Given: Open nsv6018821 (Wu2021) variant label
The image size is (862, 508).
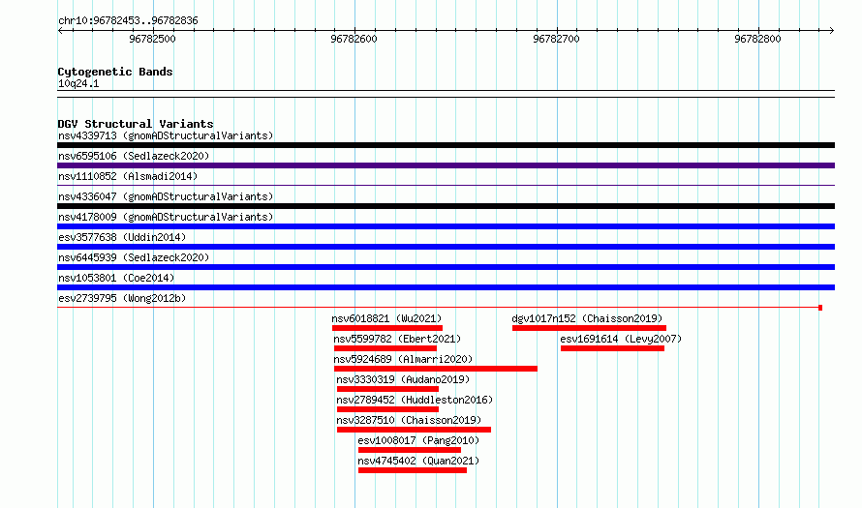Looking at the screenshot, I should [x=386, y=318].
